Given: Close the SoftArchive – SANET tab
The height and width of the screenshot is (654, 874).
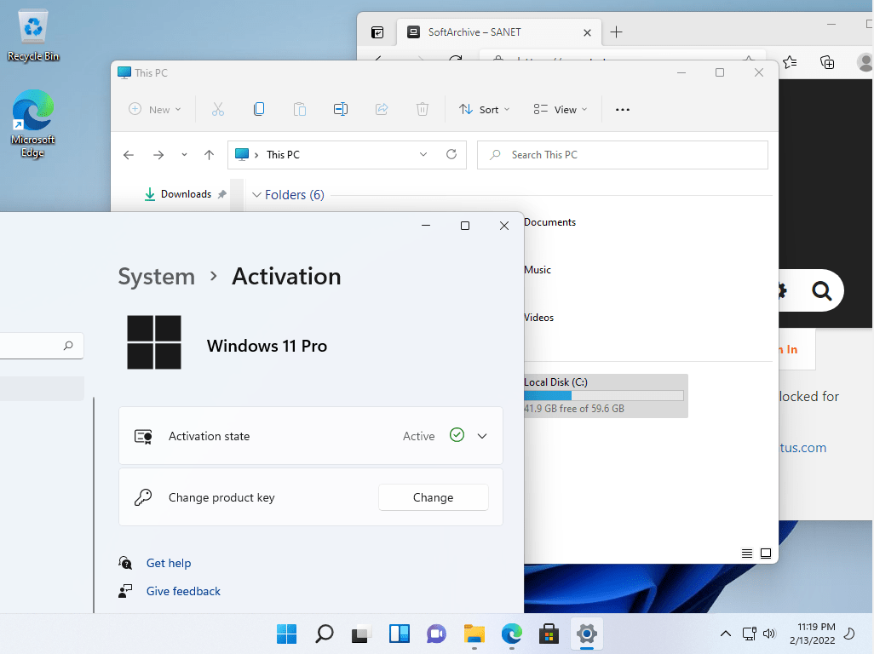Looking at the screenshot, I should [x=587, y=33].
